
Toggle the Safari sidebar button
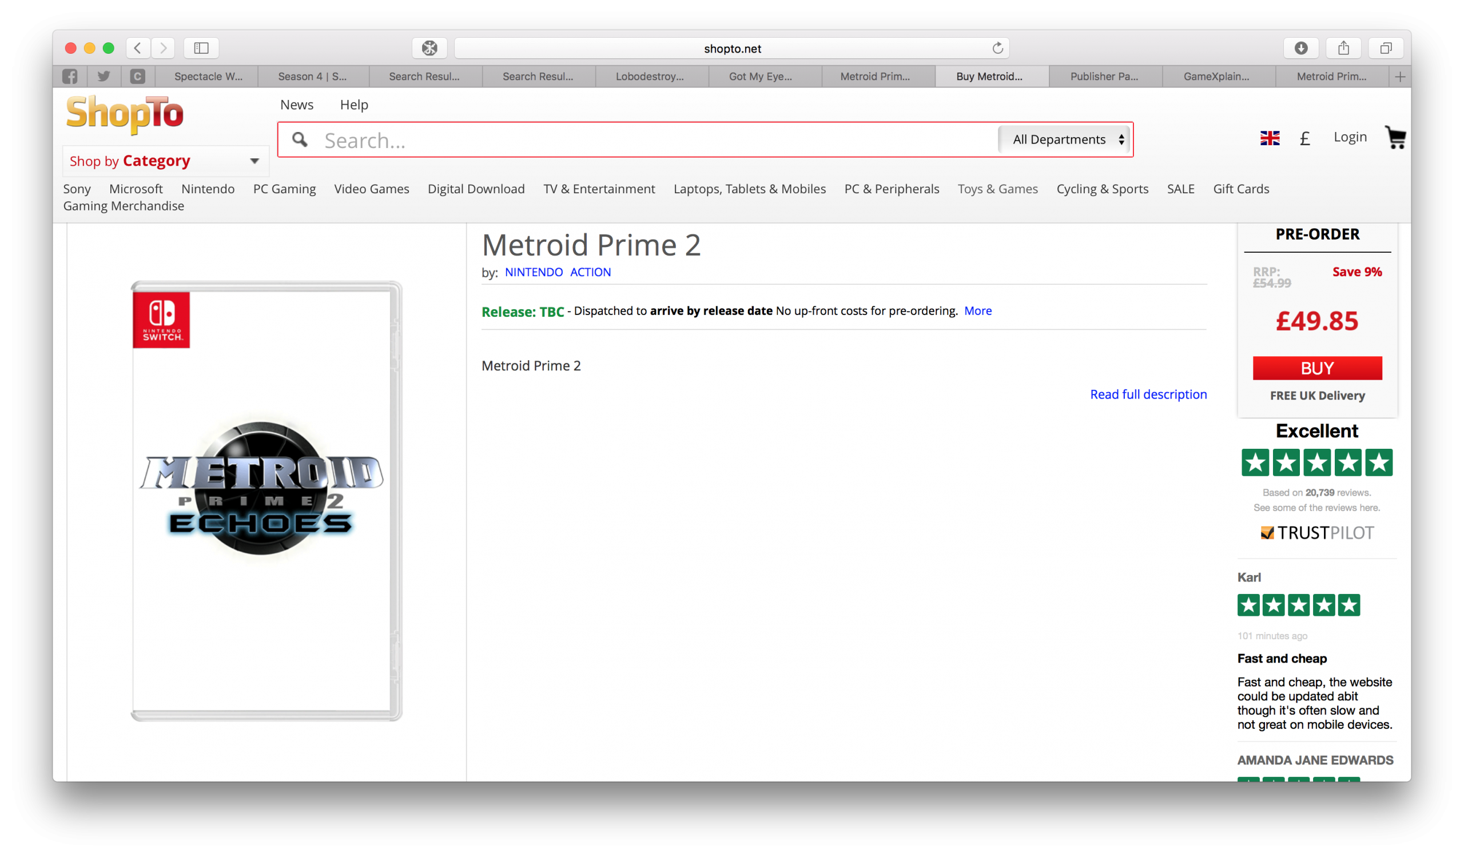201,48
